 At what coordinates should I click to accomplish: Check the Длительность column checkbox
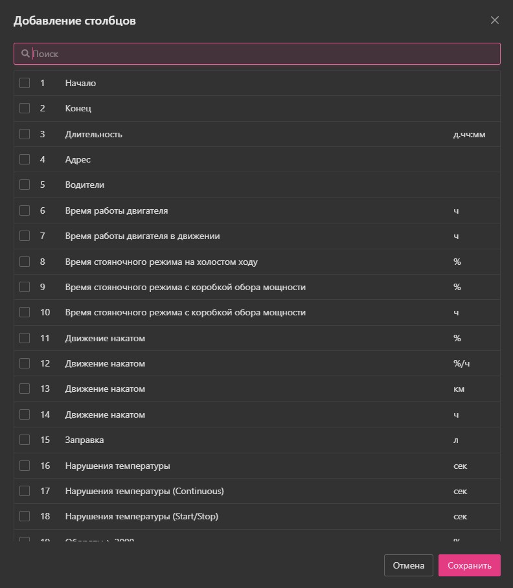coord(25,134)
